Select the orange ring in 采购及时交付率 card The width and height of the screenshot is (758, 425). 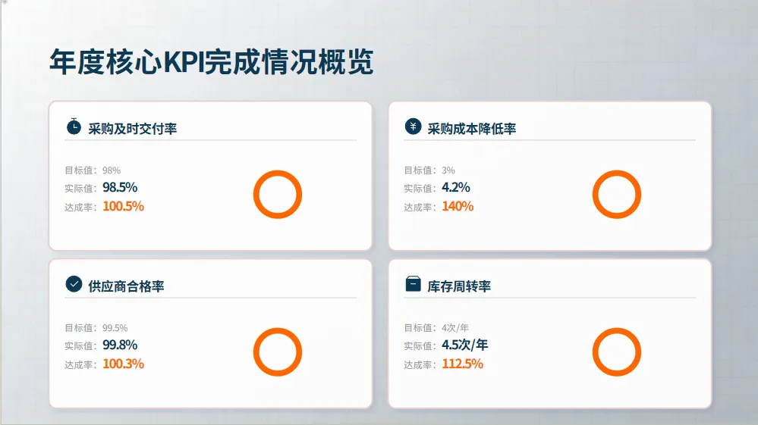point(277,195)
